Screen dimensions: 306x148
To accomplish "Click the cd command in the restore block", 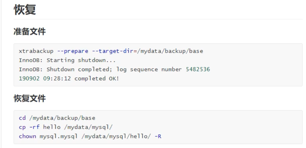I will click(x=22, y=118).
